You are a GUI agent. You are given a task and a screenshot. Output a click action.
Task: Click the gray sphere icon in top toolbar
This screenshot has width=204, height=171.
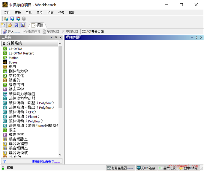click(24, 19)
